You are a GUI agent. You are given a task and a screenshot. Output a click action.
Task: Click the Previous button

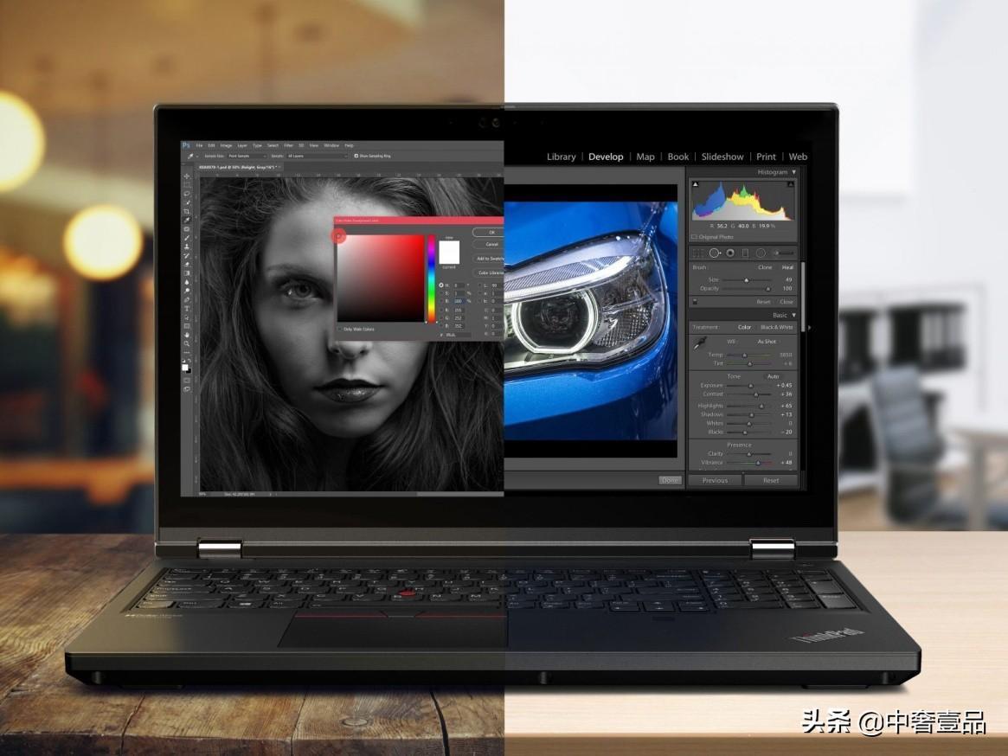pyautogui.click(x=715, y=480)
